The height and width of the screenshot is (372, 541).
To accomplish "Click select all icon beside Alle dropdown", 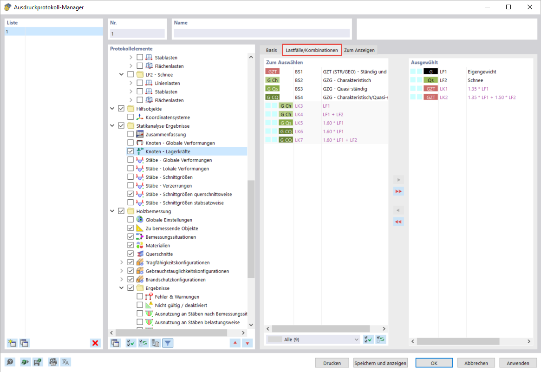I will click(x=369, y=339).
